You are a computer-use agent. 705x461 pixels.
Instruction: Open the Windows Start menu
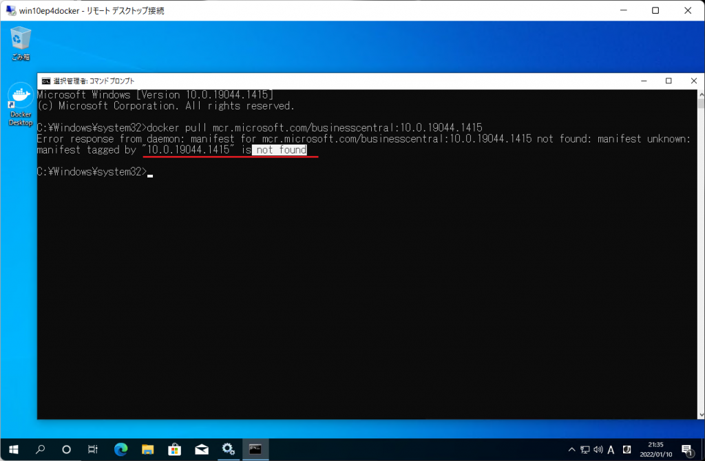(x=14, y=449)
